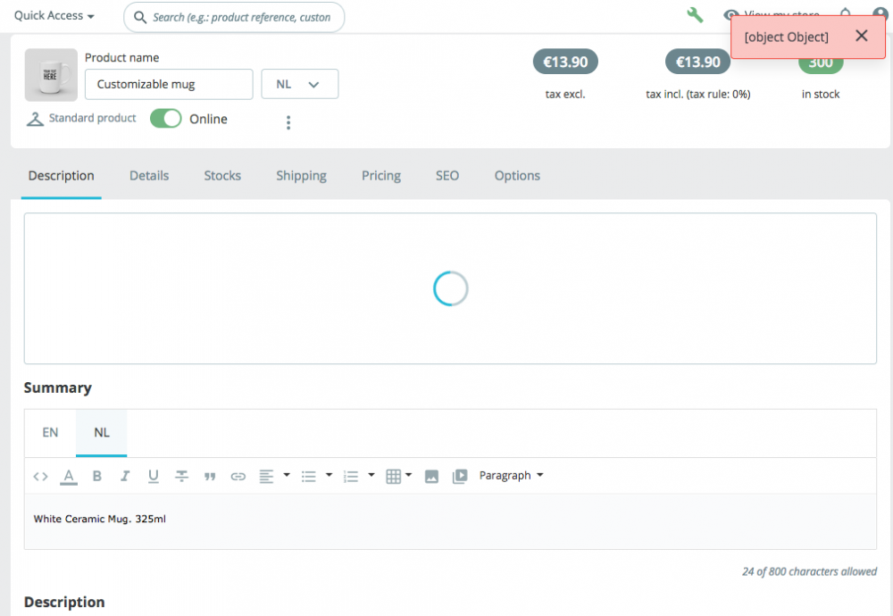Click the Standard product hanger icon

click(x=35, y=119)
